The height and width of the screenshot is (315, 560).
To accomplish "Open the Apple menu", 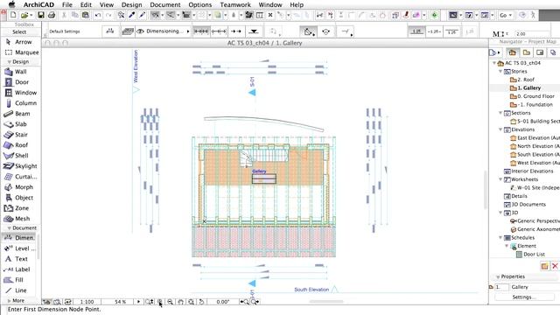I will click(x=11, y=4).
